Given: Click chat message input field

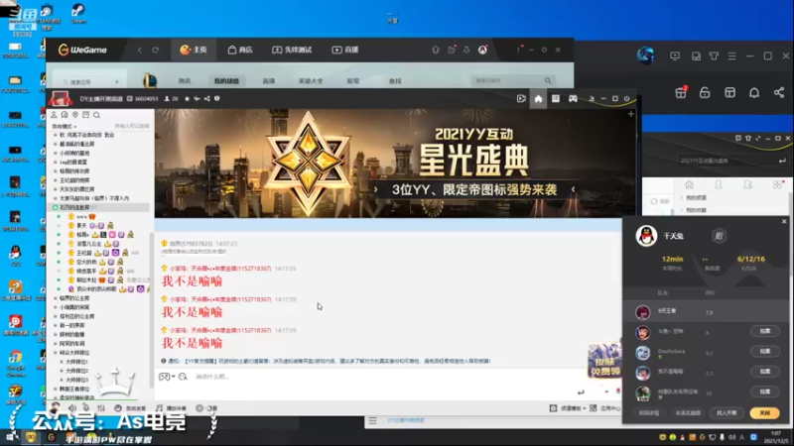Looking at the screenshot, I should click(x=385, y=377).
